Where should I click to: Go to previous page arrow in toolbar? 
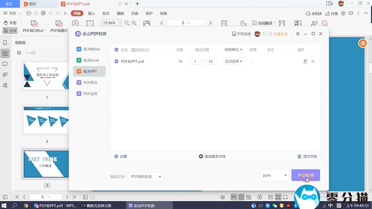point(162,23)
